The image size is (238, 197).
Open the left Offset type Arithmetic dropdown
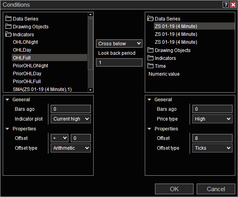pos(71,148)
